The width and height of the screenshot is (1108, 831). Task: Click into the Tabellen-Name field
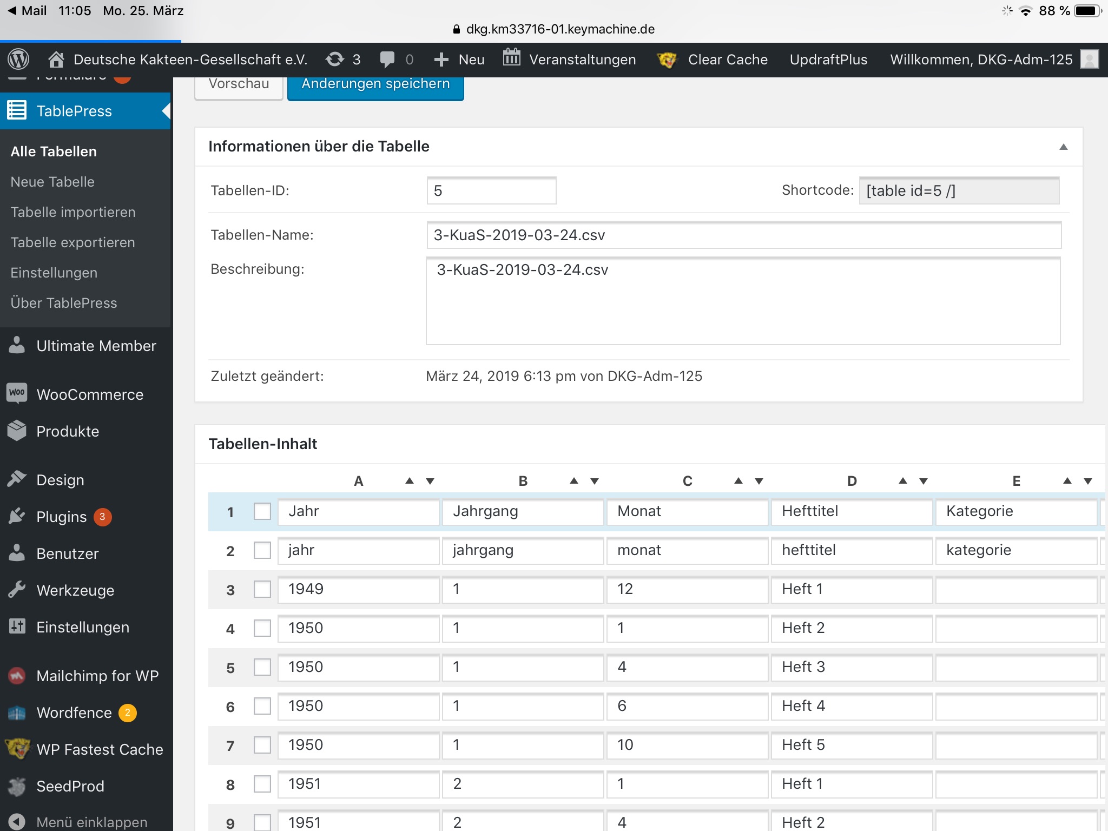743,235
